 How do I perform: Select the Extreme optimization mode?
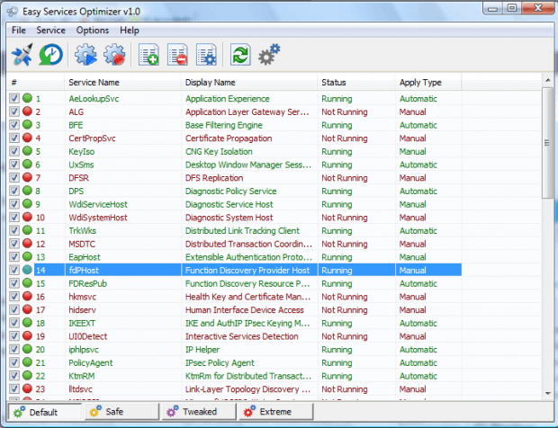pos(276,412)
